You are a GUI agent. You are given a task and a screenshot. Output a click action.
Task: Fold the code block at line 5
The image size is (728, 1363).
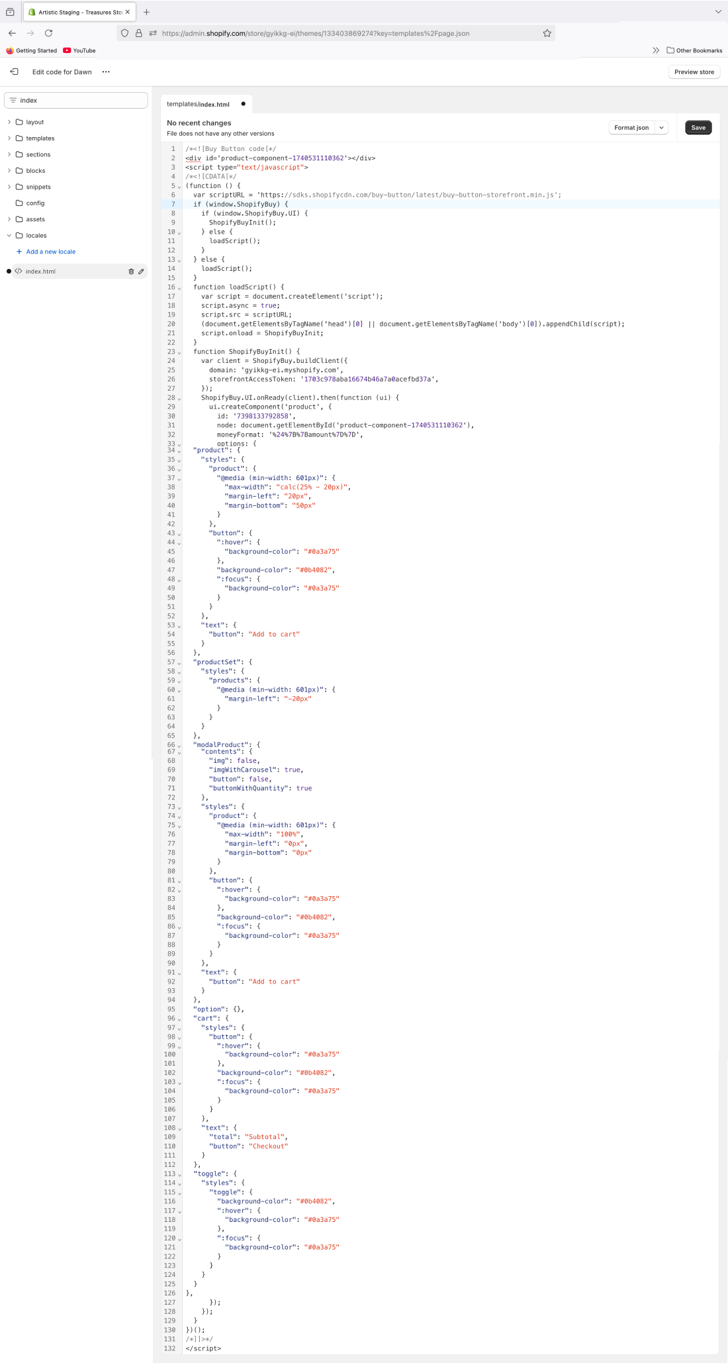tap(179, 187)
